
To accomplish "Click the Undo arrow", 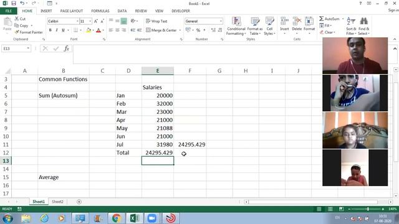I will click(22, 3).
